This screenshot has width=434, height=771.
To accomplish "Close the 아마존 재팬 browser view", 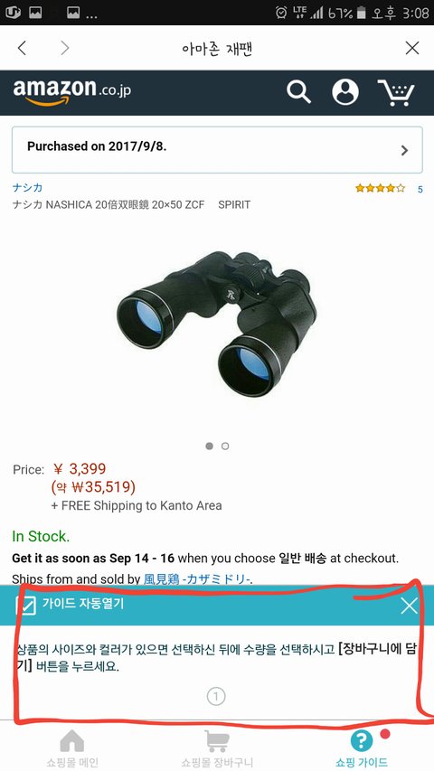I will click(x=412, y=48).
